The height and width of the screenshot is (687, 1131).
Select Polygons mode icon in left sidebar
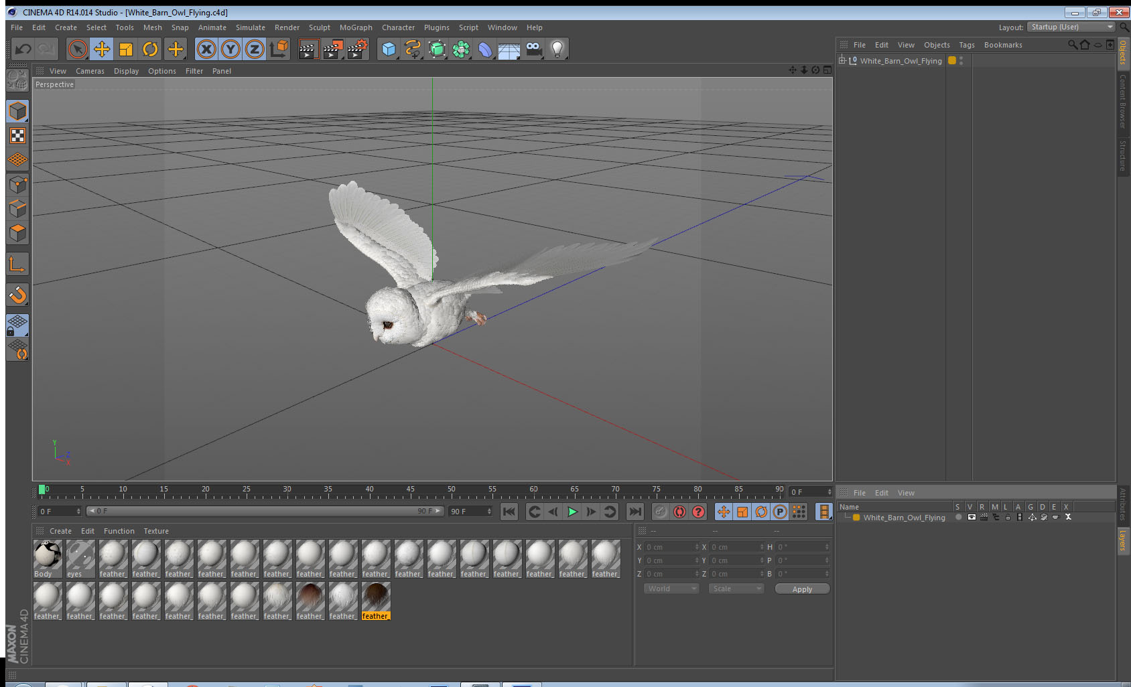[17, 233]
